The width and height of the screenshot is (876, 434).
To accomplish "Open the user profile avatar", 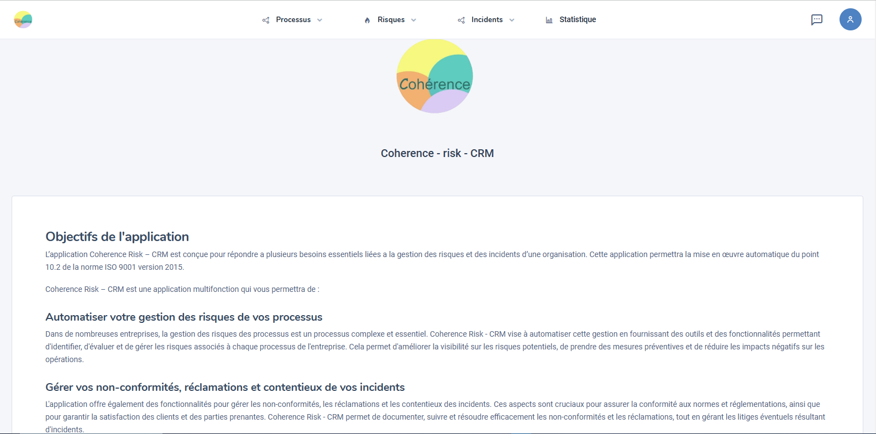I will [850, 19].
